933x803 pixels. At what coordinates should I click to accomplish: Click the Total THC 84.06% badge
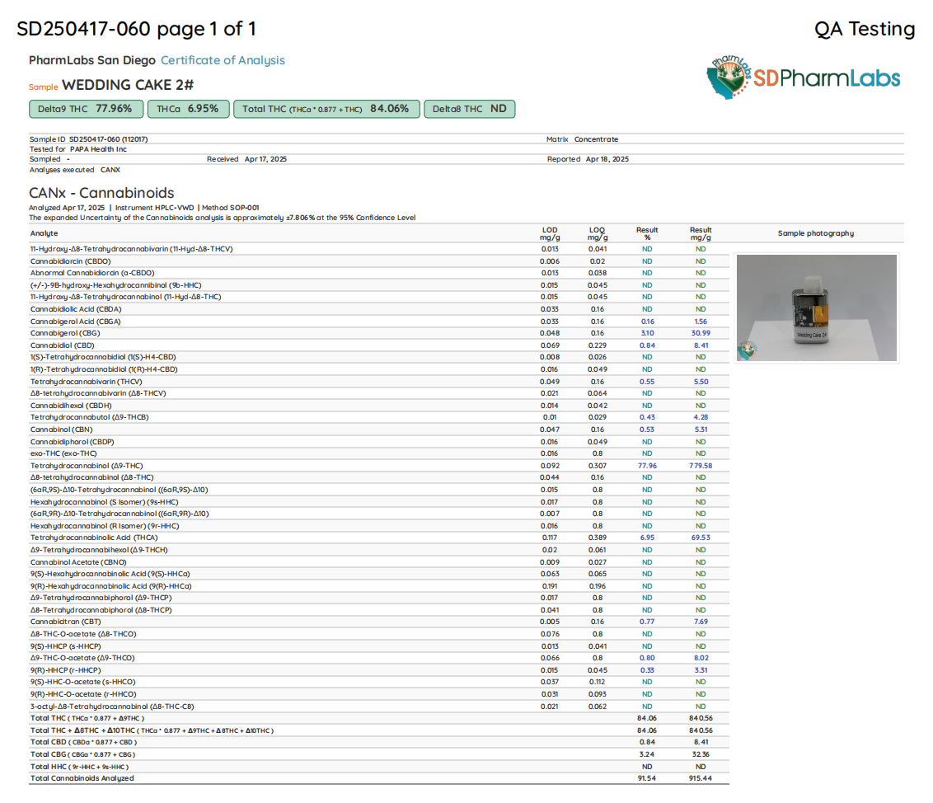click(326, 109)
